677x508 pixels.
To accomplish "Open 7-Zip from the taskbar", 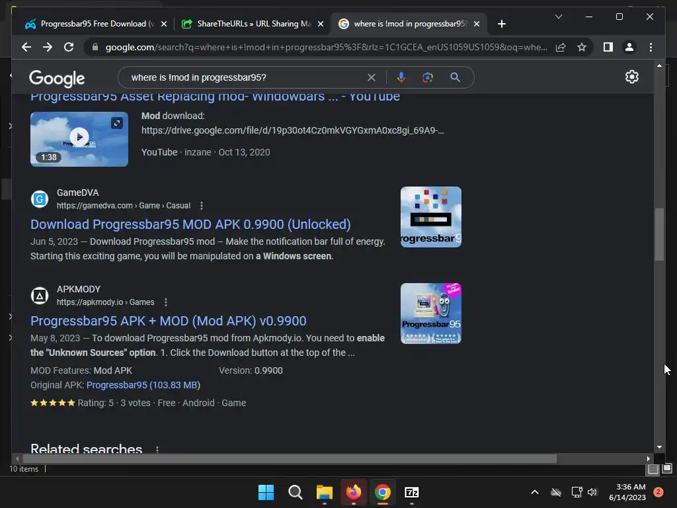I will pyautogui.click(x=412, y=492).
